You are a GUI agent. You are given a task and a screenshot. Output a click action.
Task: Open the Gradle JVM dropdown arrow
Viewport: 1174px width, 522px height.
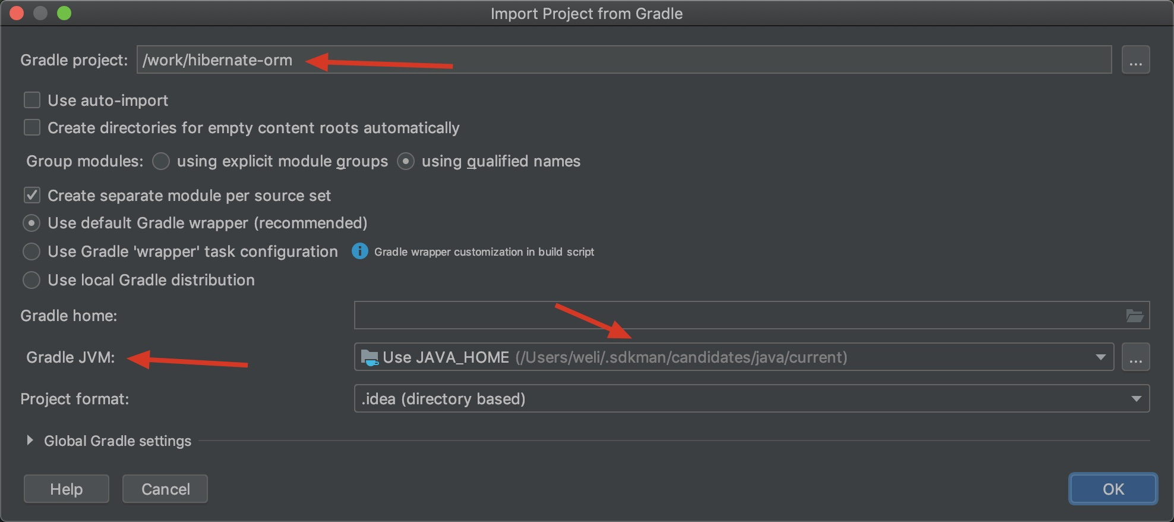tap(1100, 357)
